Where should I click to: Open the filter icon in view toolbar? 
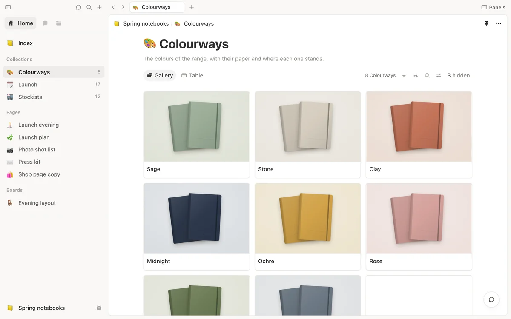(x=404, y=75)
